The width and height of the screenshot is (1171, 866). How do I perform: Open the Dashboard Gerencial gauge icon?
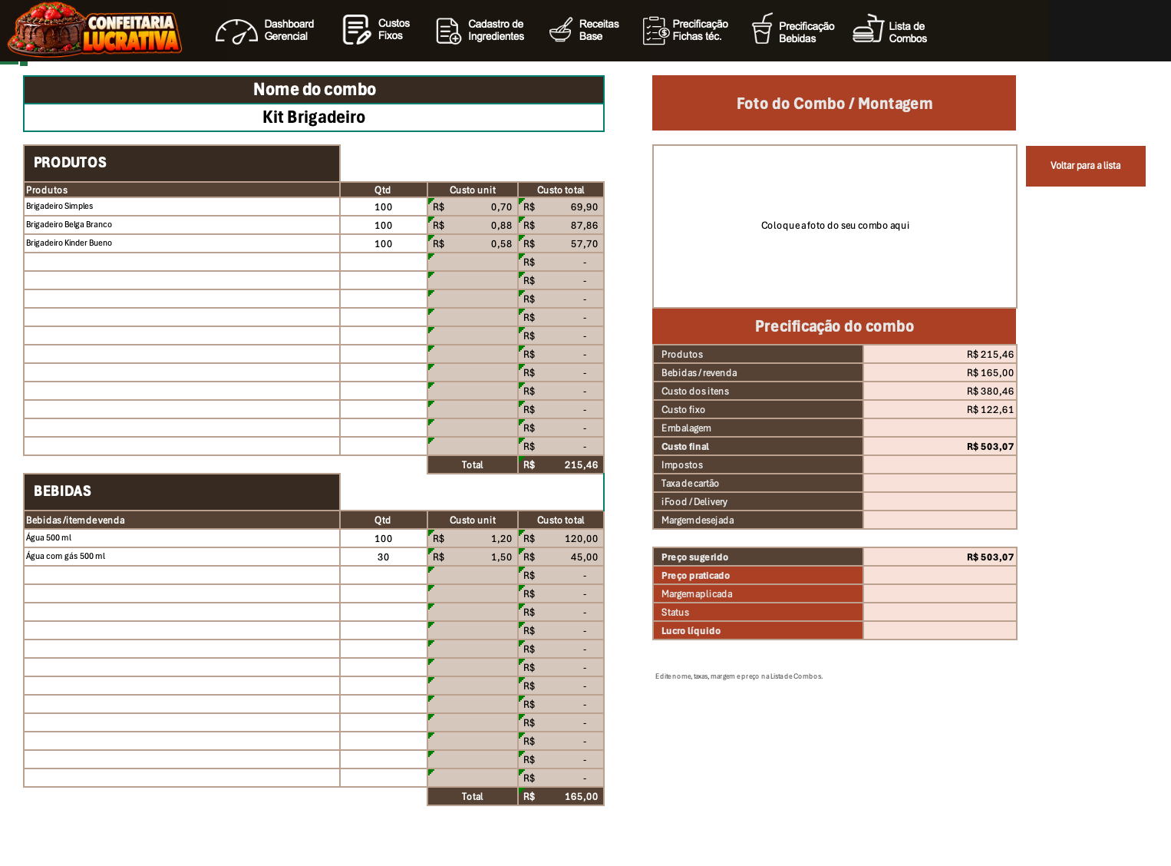pos(236,31)
